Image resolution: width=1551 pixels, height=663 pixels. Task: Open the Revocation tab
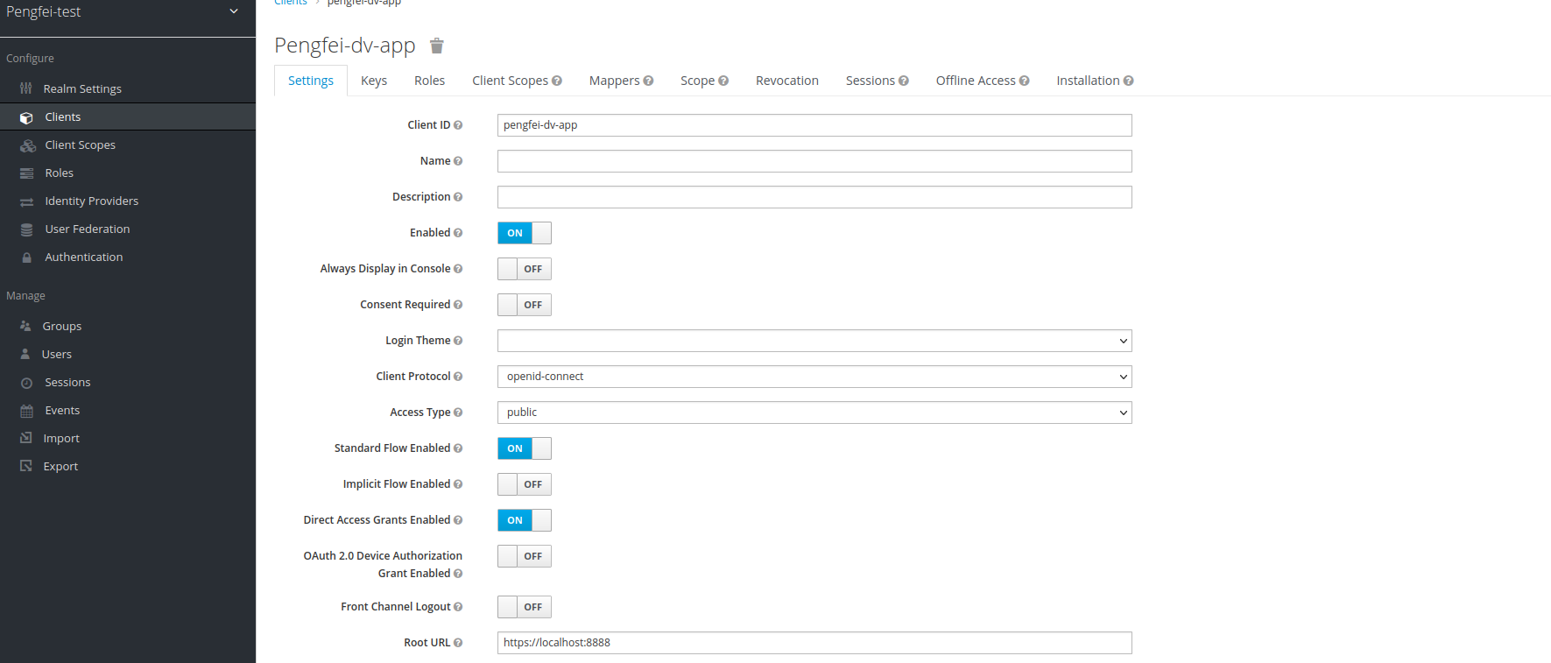pos(787,81)
